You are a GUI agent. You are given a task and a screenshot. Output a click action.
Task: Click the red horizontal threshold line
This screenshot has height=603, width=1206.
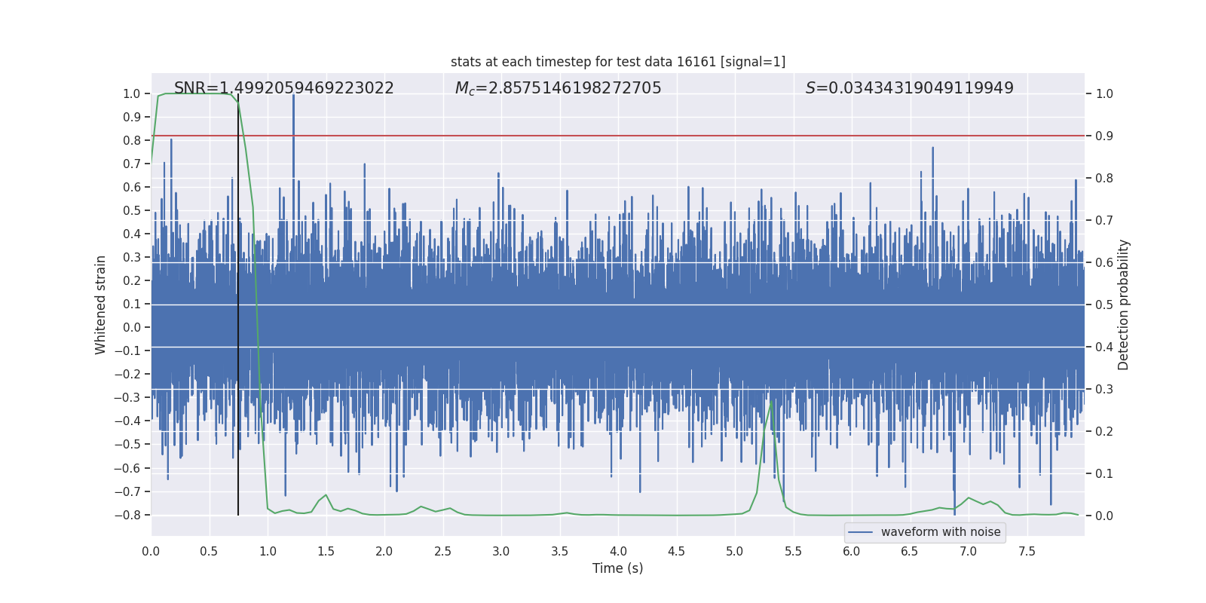coord(603,136)
